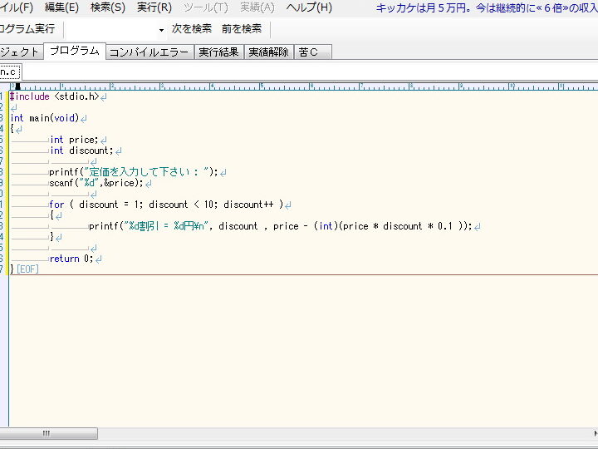Open the ヘルプ(H) menu
This screenshot has height=449, width=598.
309,7
